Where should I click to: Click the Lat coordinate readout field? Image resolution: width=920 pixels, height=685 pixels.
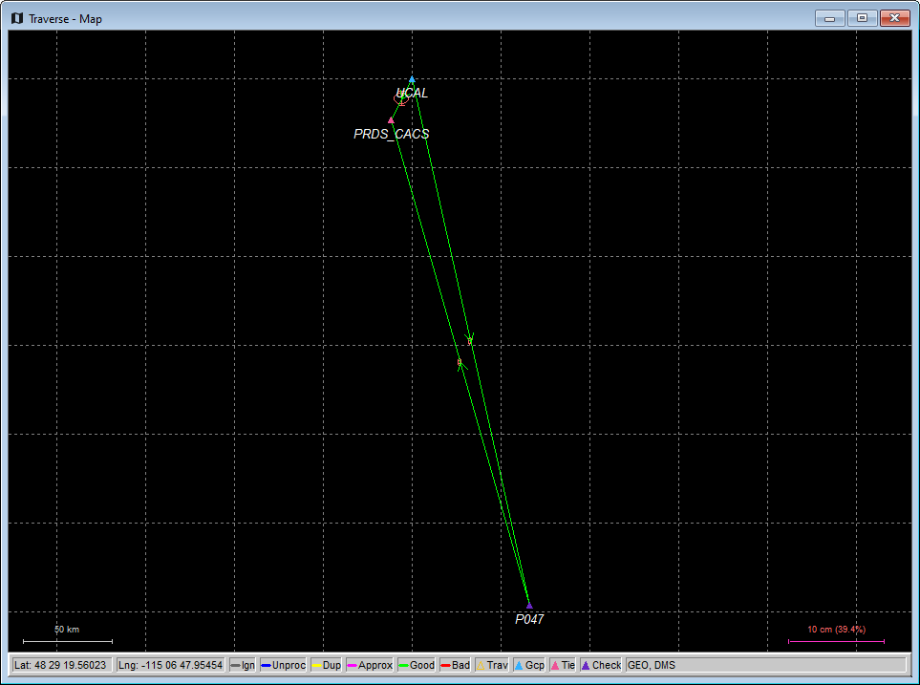click(61, 665)
